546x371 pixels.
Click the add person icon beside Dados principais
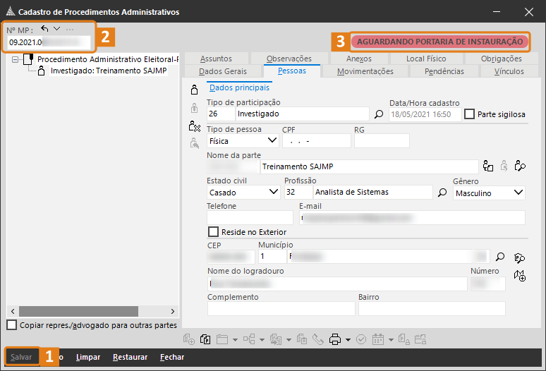[194, 90]
